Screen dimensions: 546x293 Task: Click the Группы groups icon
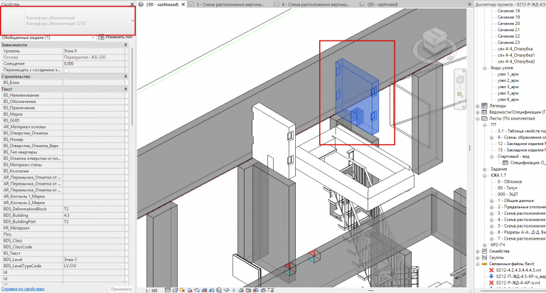pyautogui.click(x=484, y=257)
